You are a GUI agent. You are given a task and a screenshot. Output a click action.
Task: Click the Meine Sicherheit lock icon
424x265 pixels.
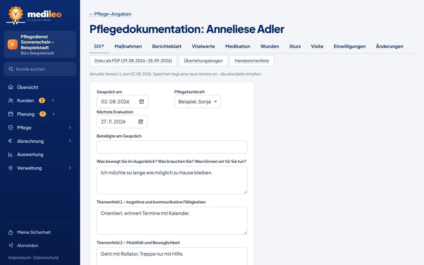[11, 232]
